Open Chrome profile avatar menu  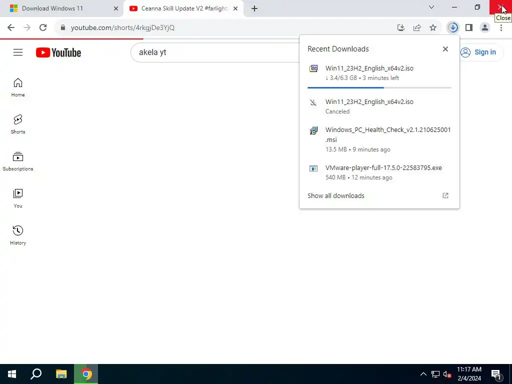(x=485, y=28)
